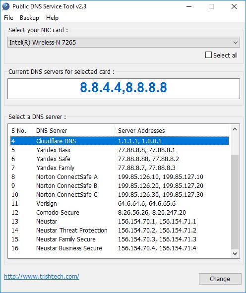The height and width of the screenshot is (293, 246).
Task: Open the trishtech.com link
Action: click(42, 276)
